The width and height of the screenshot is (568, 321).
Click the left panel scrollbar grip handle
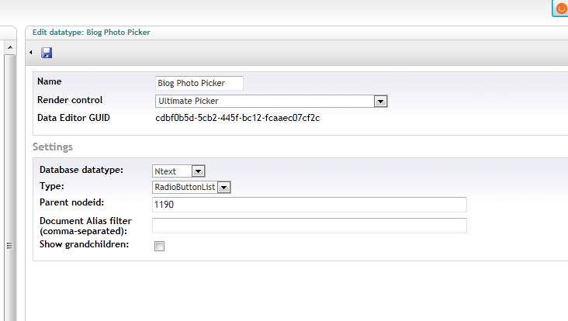pyautogui.click(x=10, y=246)
